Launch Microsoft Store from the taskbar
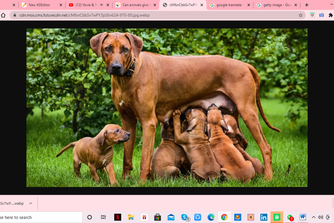Viewport: 334px width, 223px height. pyautogui.click(x=157, y=217)
